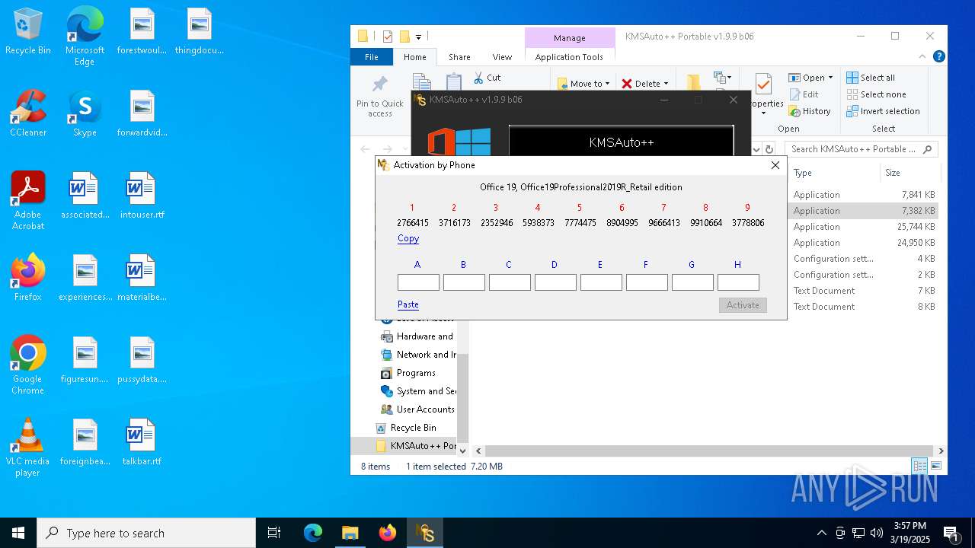
Task: Switch to large icons view in Explorer
Action: tap(936, 466)
